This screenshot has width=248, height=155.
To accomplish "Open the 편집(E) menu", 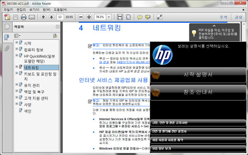I will point(21,10).
